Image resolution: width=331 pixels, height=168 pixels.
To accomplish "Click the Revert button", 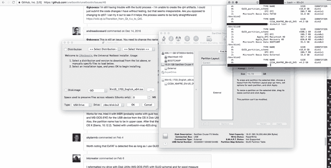I will pos(264,124).
